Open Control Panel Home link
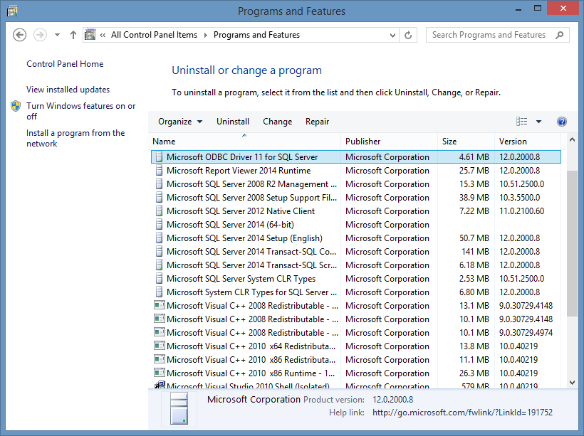 65,64
